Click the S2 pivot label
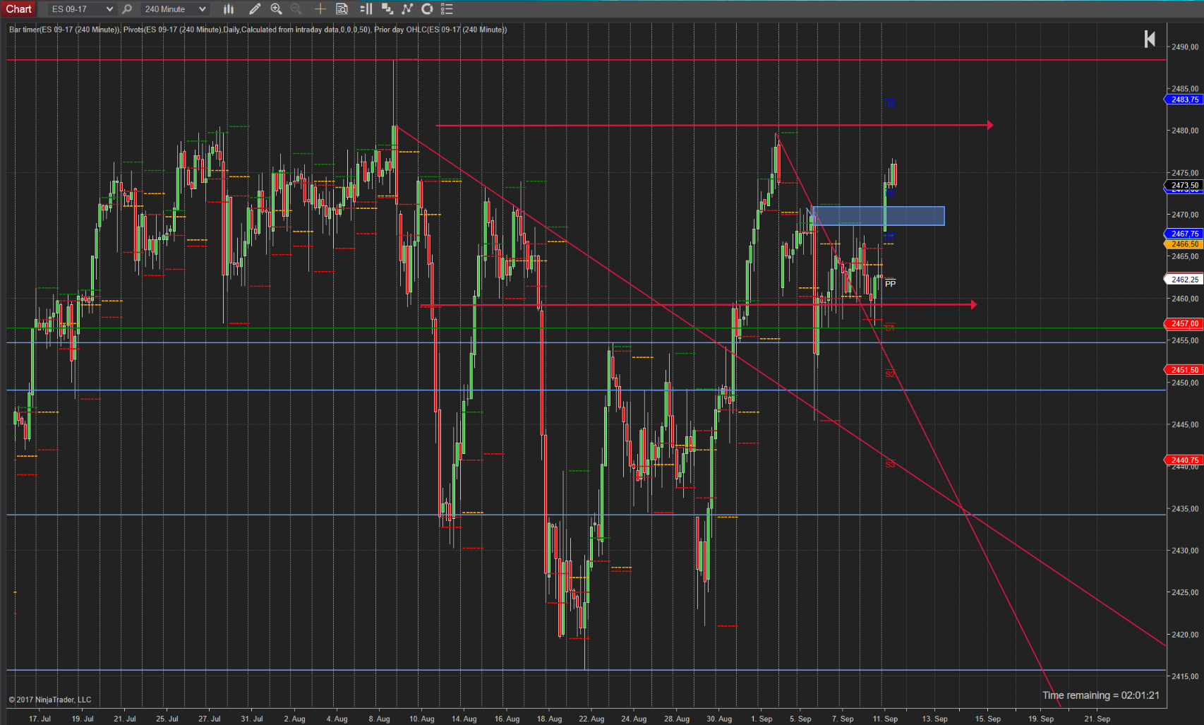 [890, 374]
